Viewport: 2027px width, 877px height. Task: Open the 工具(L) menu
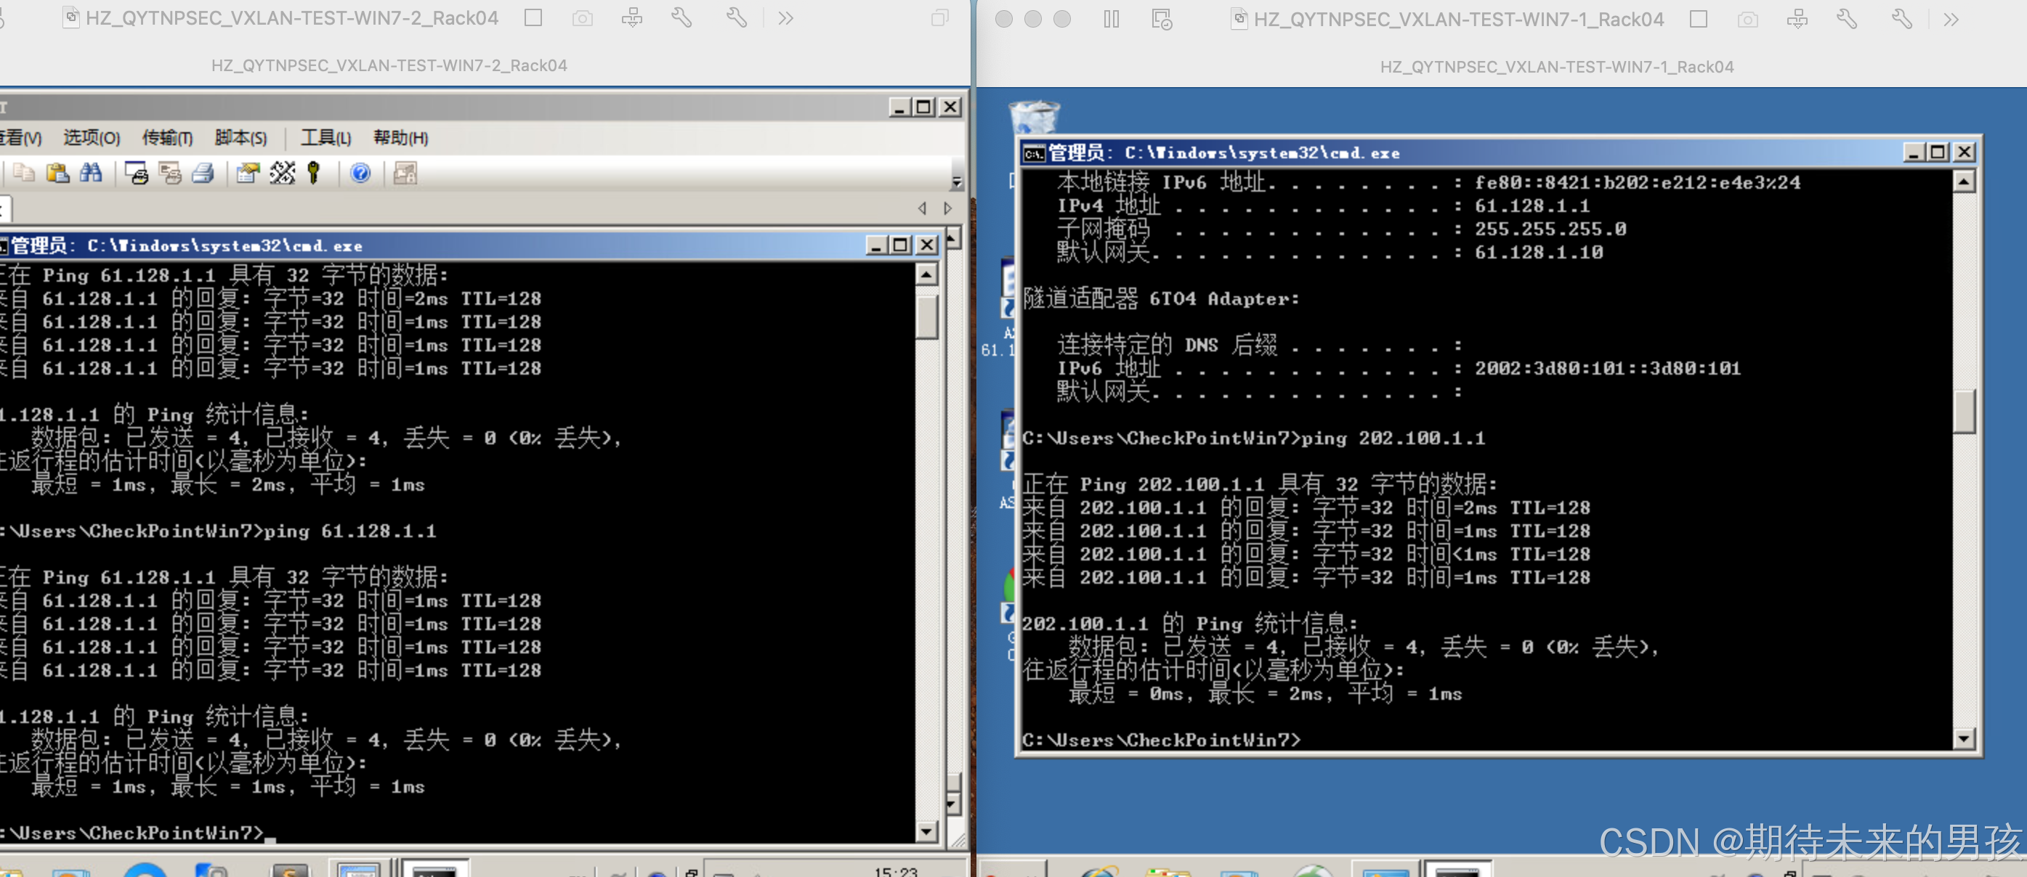[x=325, y=138]
